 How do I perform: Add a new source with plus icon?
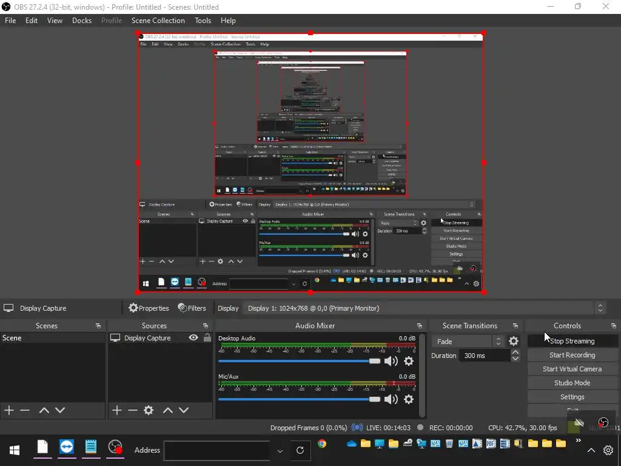point(117,410)
